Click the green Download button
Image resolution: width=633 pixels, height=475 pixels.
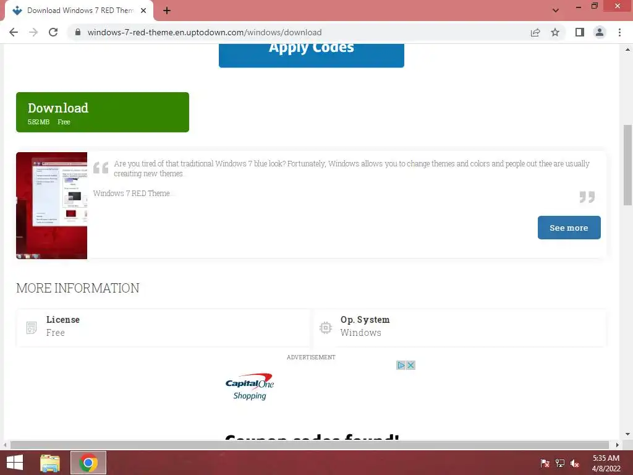click(x=103, y=113)
